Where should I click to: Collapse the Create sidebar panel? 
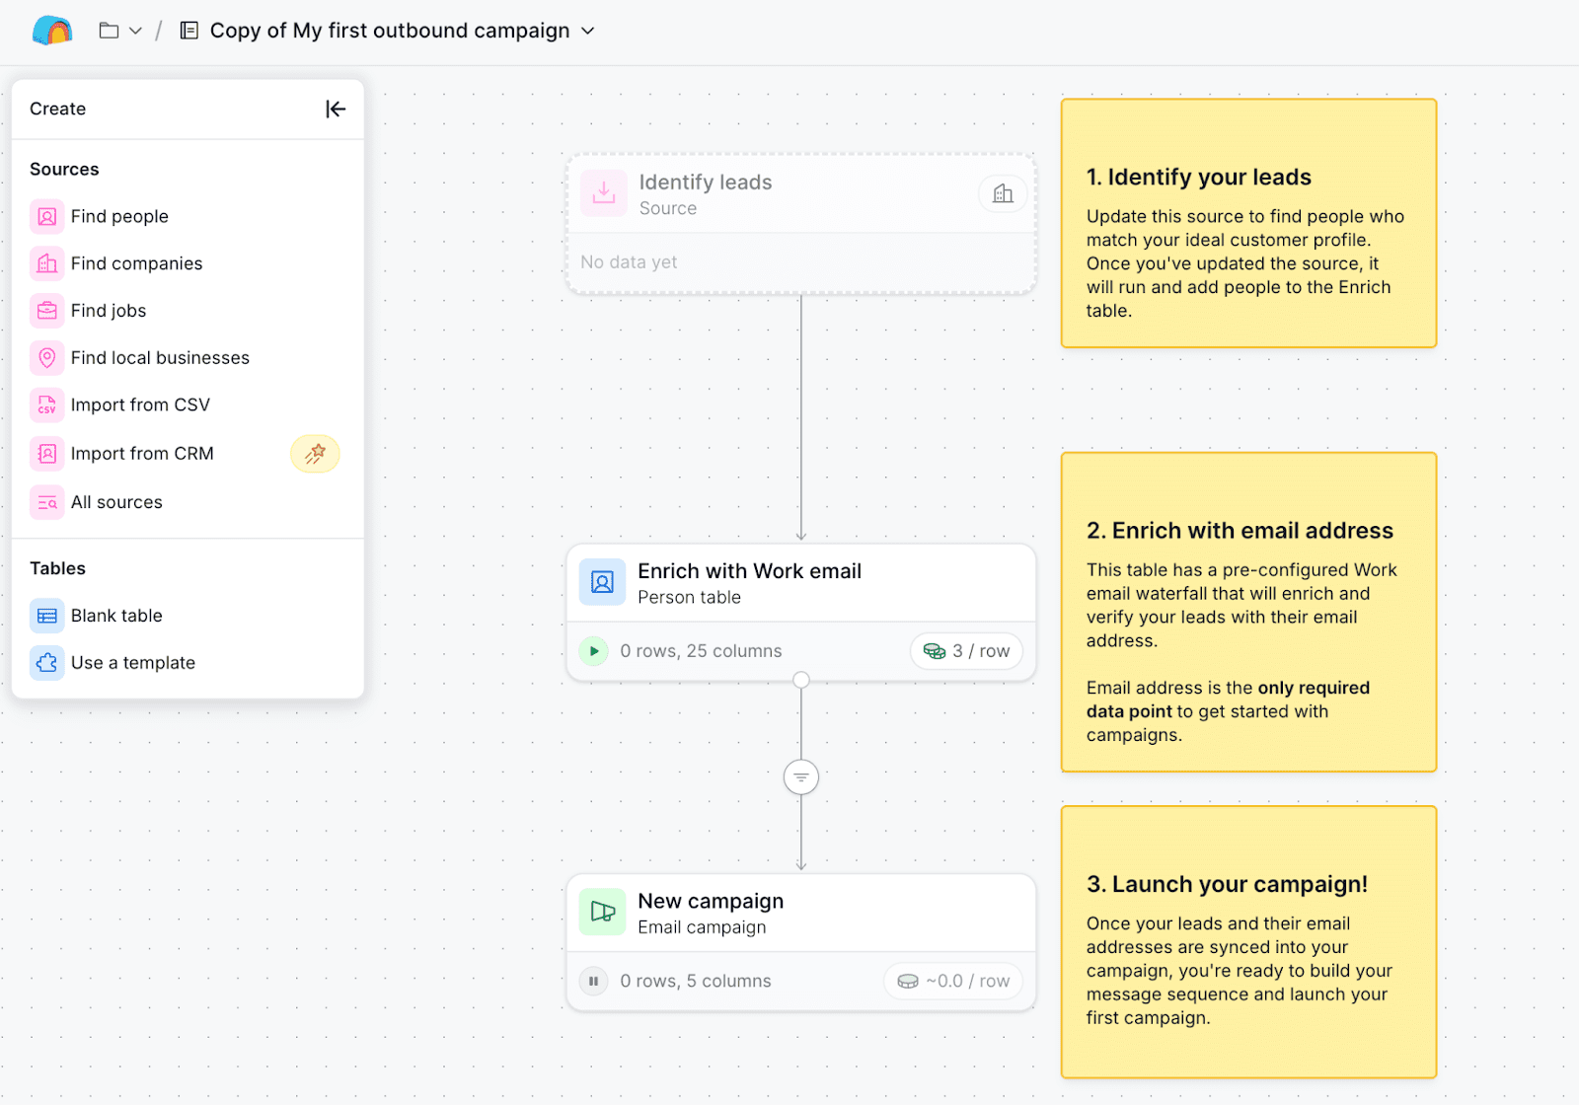coord(336,109)
